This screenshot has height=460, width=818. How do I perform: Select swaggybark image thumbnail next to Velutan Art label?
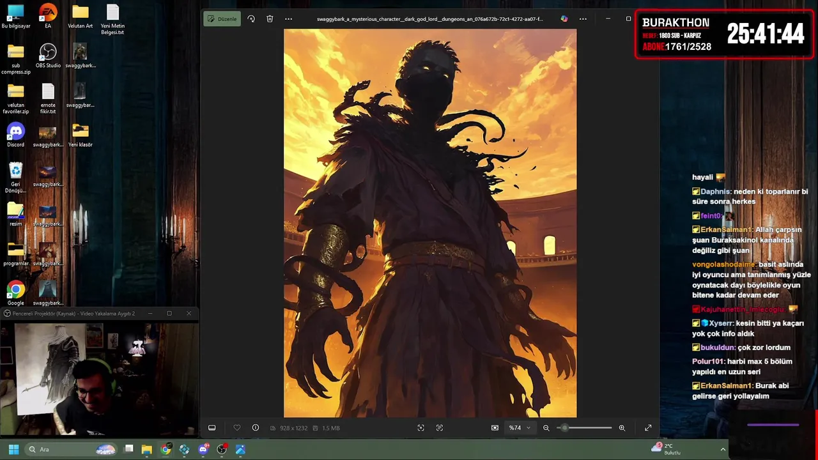[81, 56]
